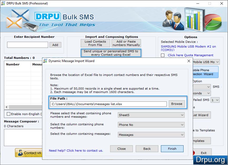Open the sheet selection dropdown showing Sheet5

(151, 115)
